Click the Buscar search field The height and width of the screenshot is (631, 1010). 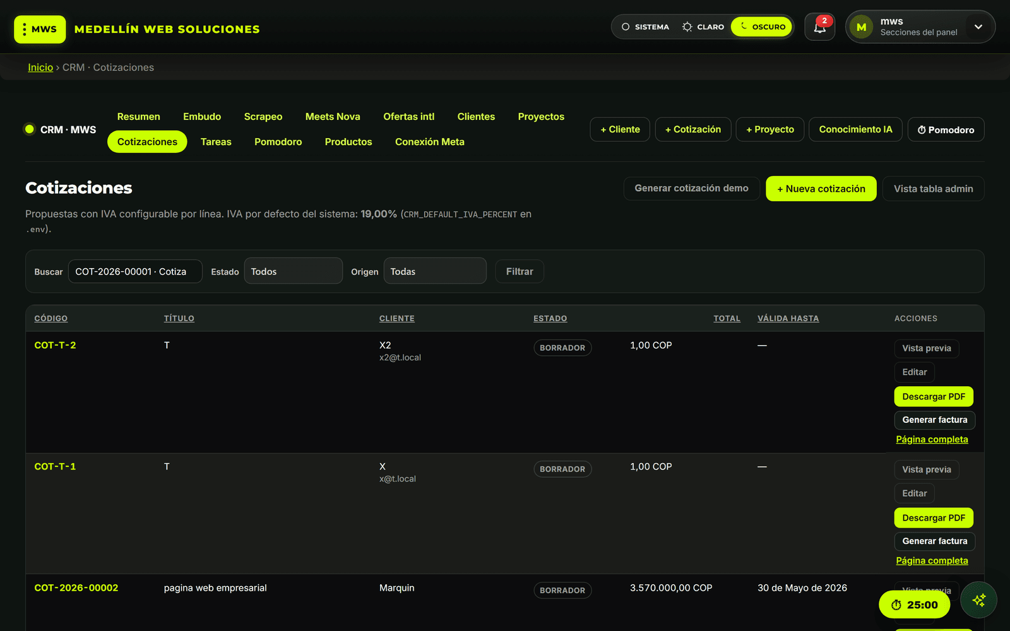(x=135, y=271)
